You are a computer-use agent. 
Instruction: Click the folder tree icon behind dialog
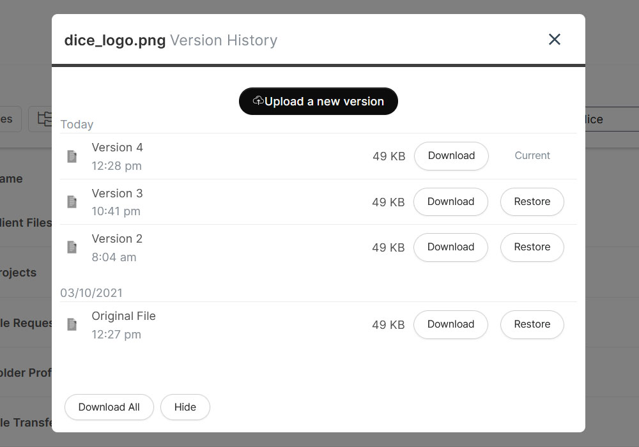tap(43, 119)
